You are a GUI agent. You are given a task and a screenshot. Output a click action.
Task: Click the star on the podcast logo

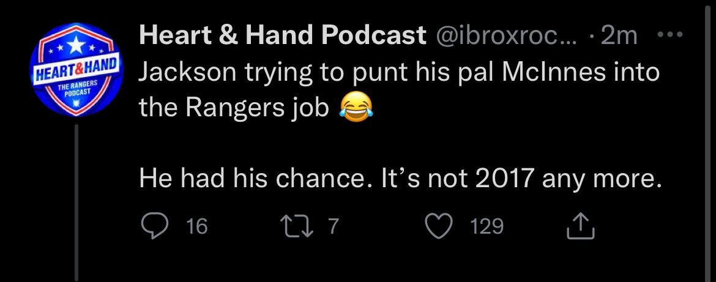click(x=76, y=45)
